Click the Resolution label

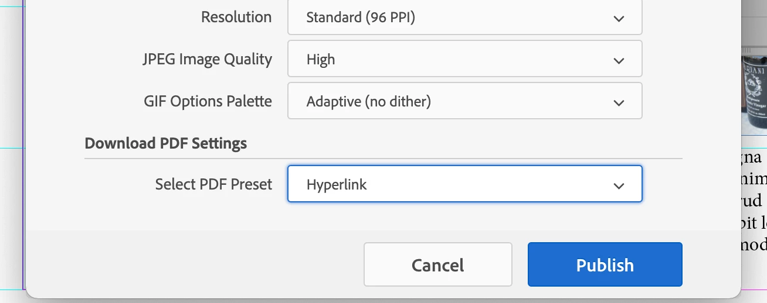(236, 17)
